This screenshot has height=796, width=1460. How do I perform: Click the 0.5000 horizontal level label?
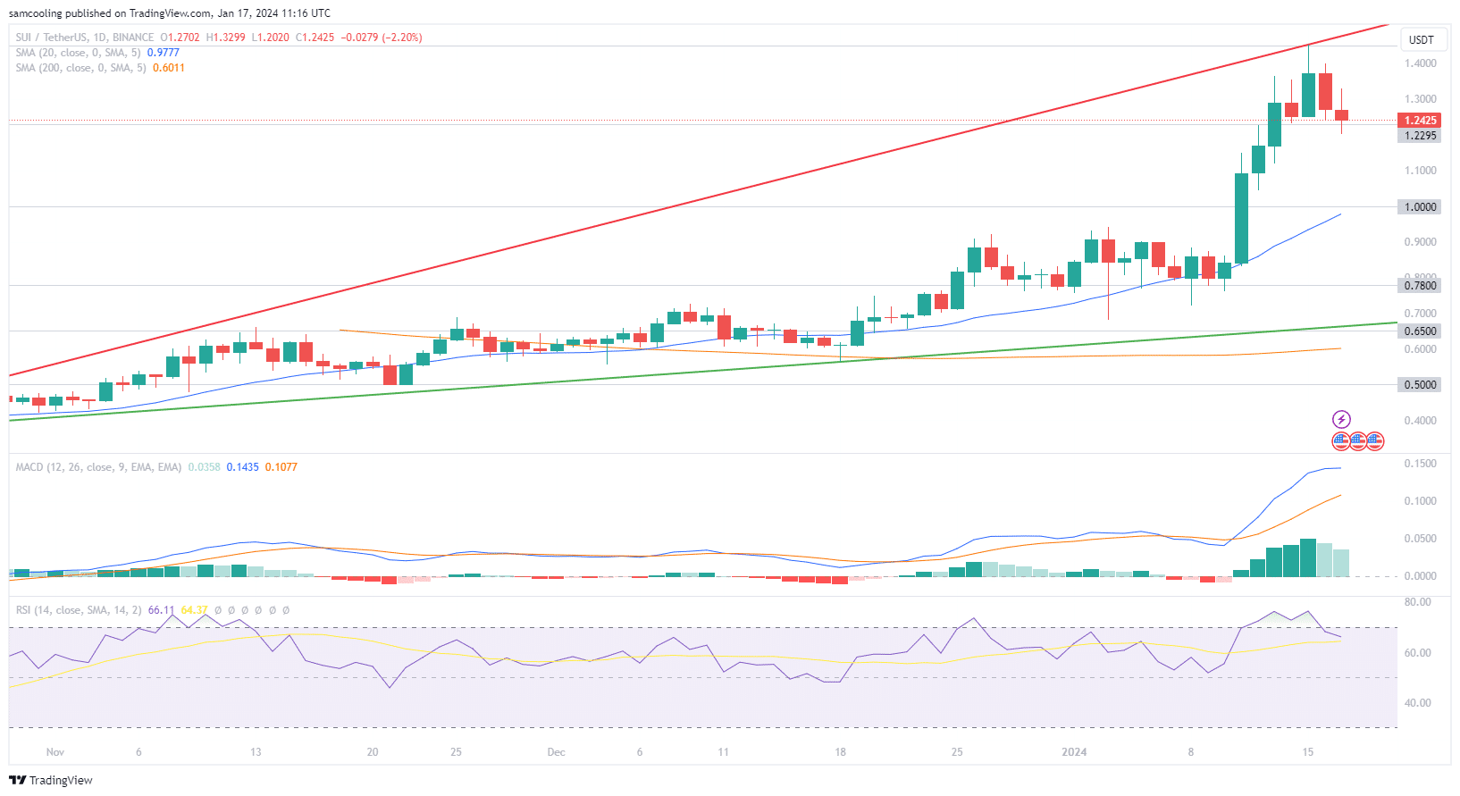[1420, 385]
